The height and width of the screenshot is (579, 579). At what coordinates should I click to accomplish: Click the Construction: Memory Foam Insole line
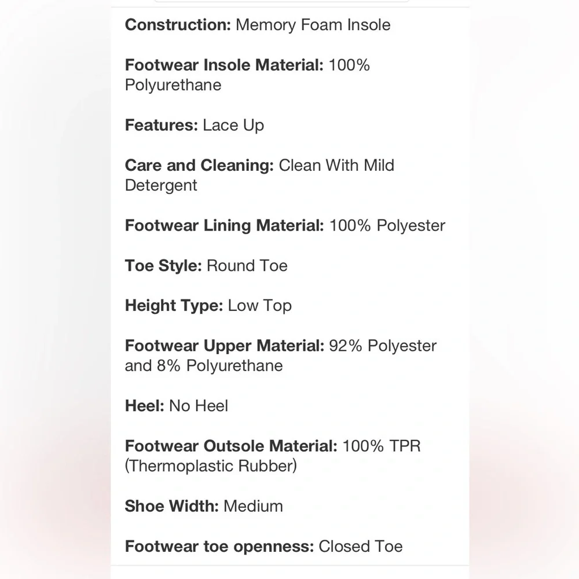(x=258, y=25)
